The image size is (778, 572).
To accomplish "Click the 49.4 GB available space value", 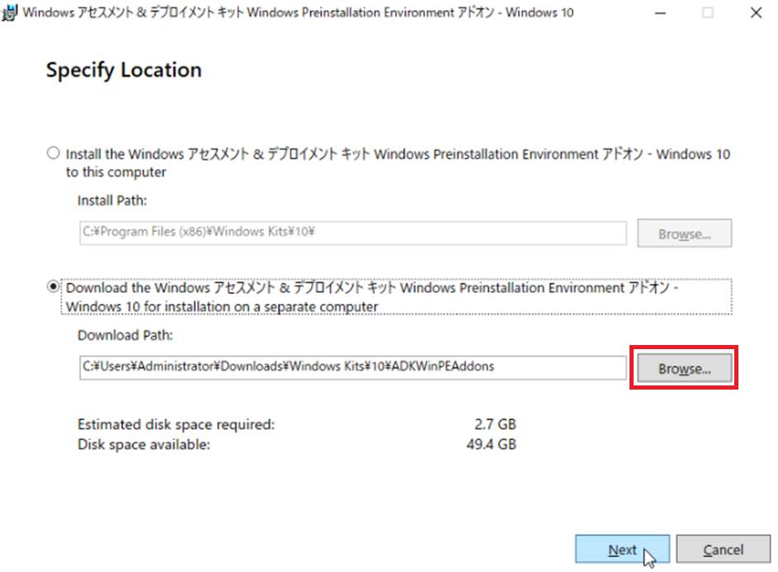I will tap(493, 445).
